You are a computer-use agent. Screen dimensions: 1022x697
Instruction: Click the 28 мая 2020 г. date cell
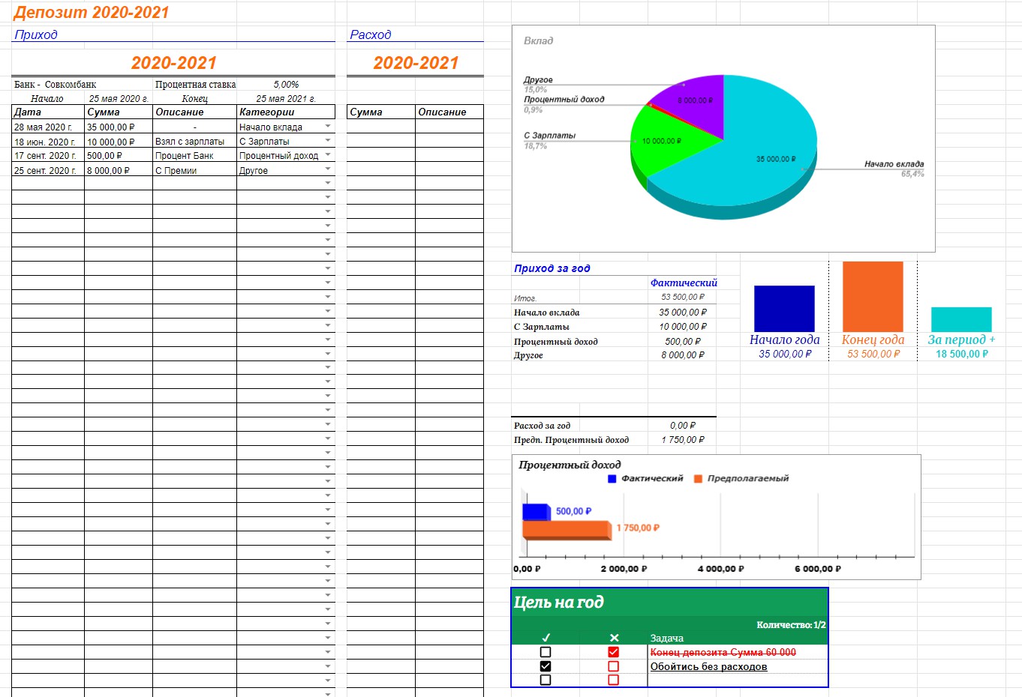[48, 127]
